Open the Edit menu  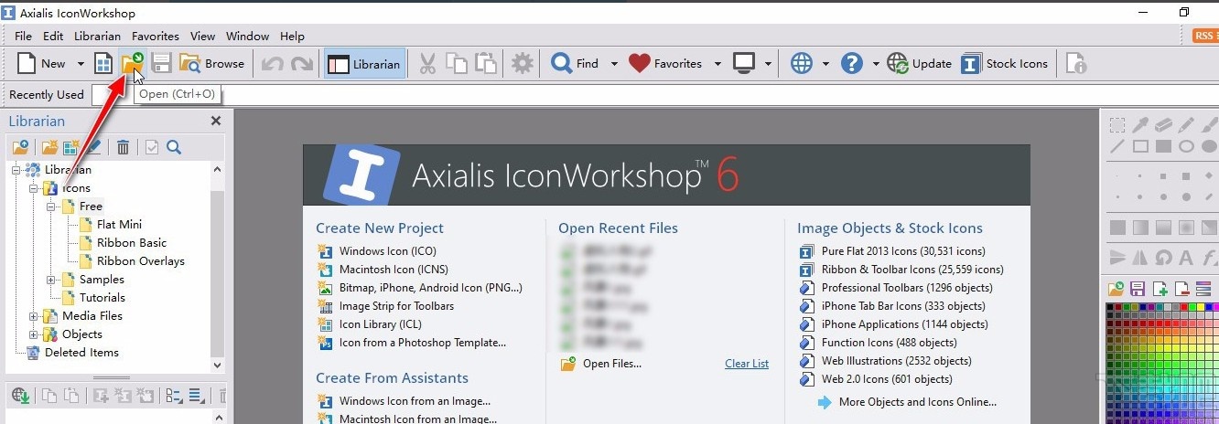[53, 37]
